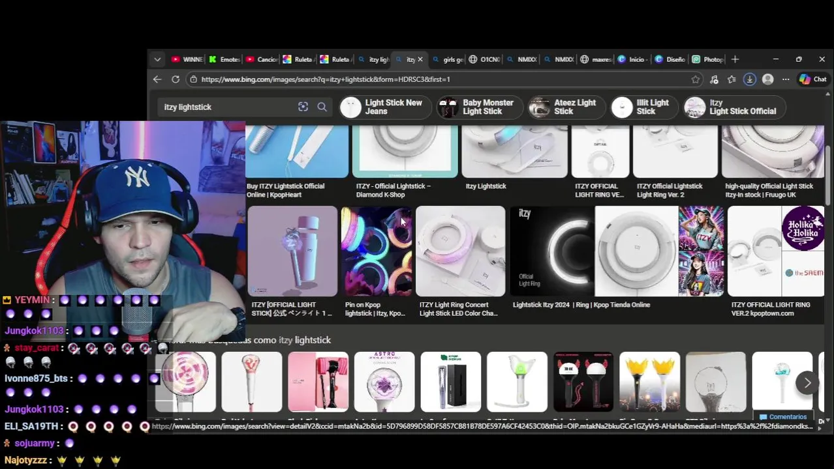Open Lightstick Itzy 2024 Kpop Tienda Online
Image resolution: width=834 pixels, height=469 pixels.
pyautogui.click(x=581, y=305)
